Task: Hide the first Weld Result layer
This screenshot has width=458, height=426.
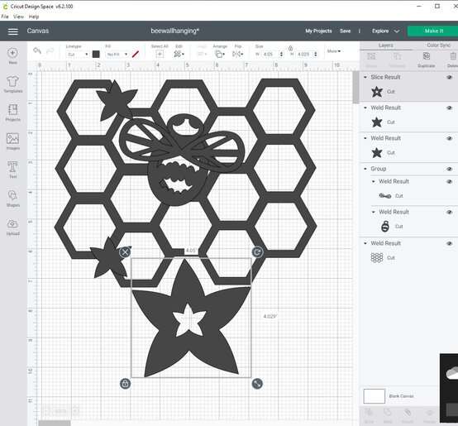Action: pyautogui.click(x=450, y=108)
